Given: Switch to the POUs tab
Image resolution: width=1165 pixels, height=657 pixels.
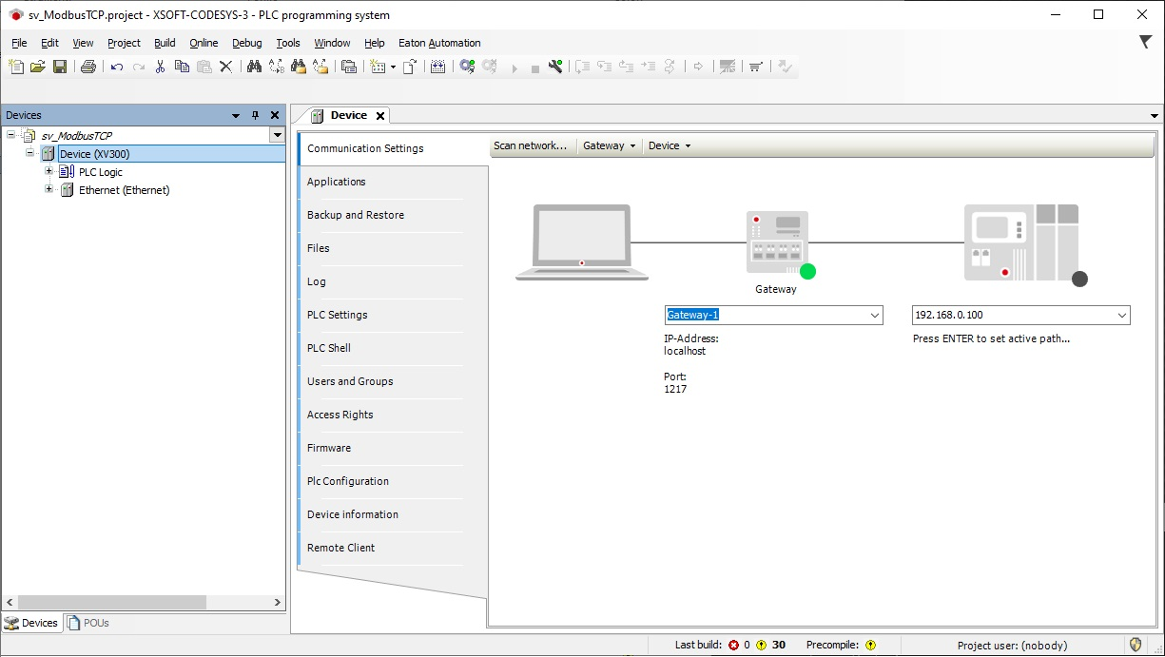Looking at the screenshot, I should click(88, 624).
